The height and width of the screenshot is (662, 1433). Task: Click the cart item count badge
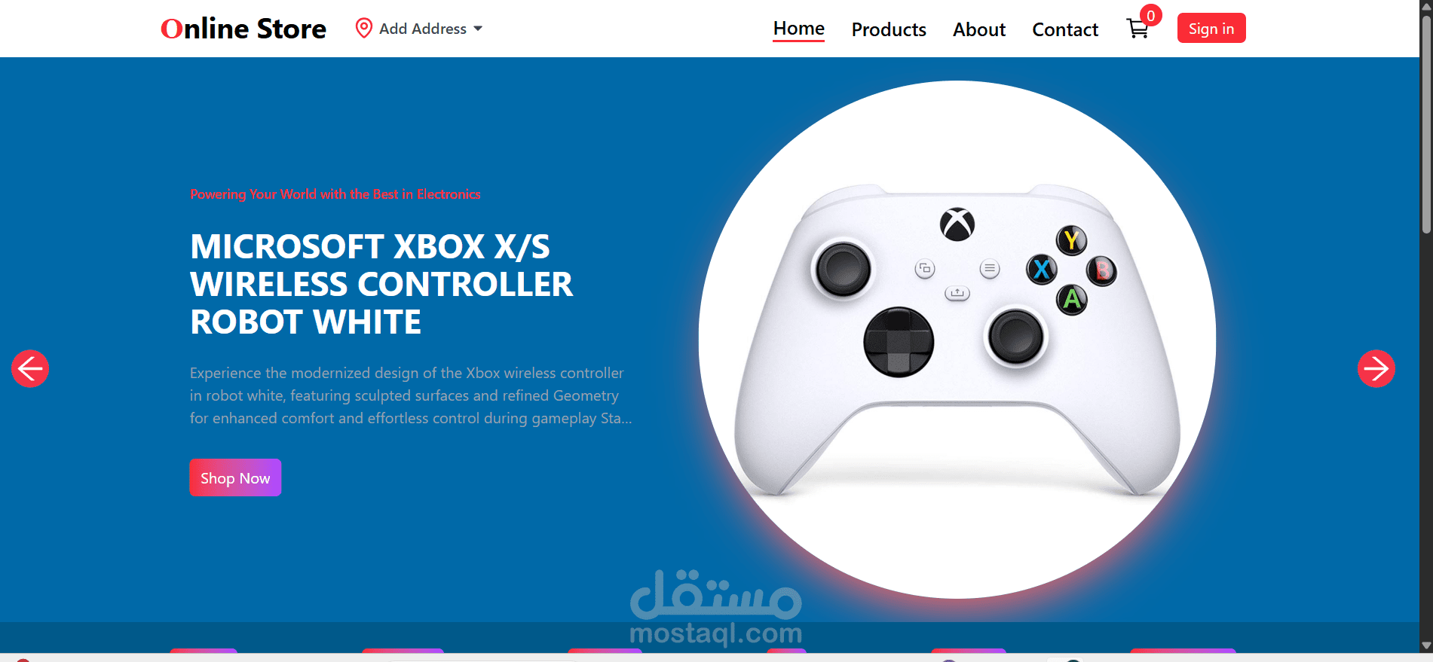pos(1150,16)
